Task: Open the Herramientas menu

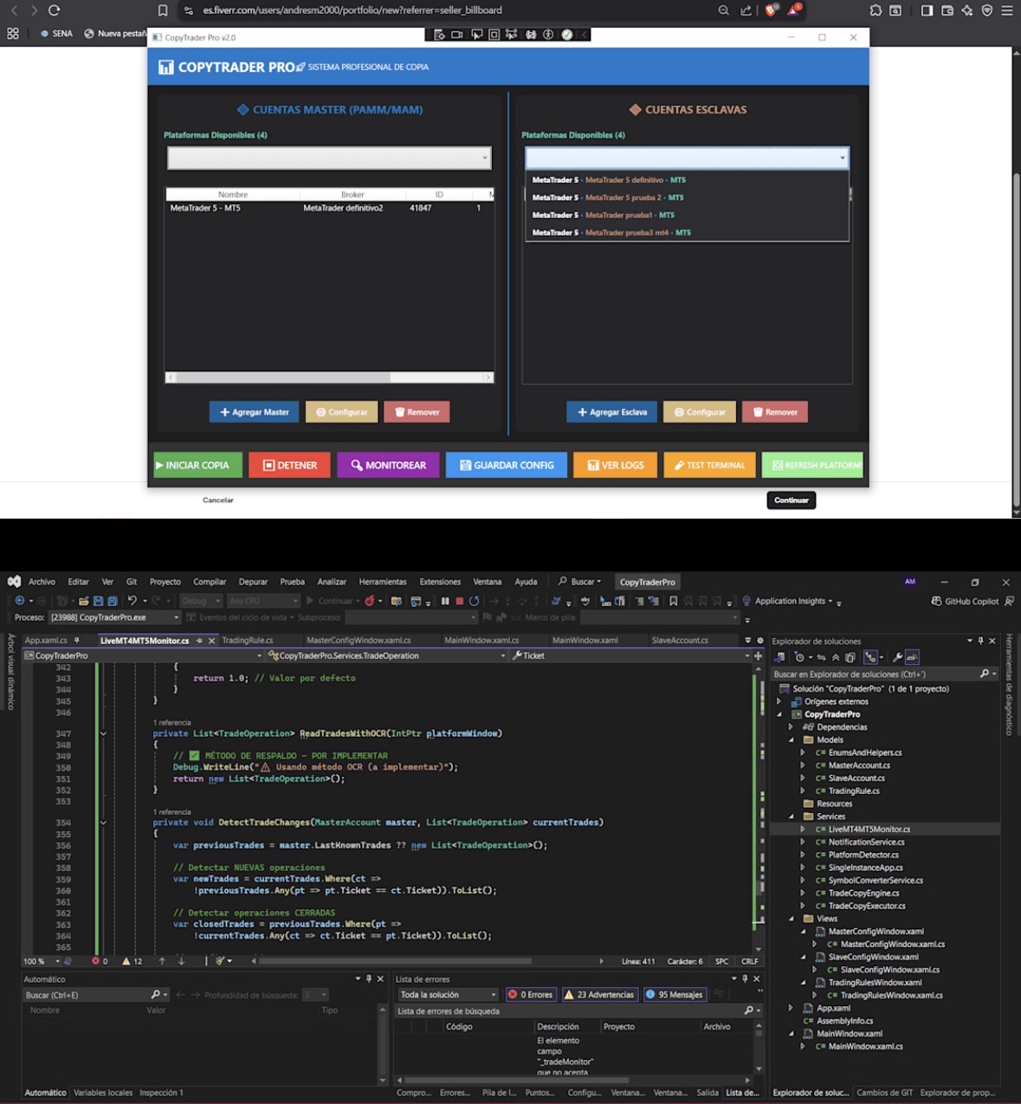Action: (383, 582)
